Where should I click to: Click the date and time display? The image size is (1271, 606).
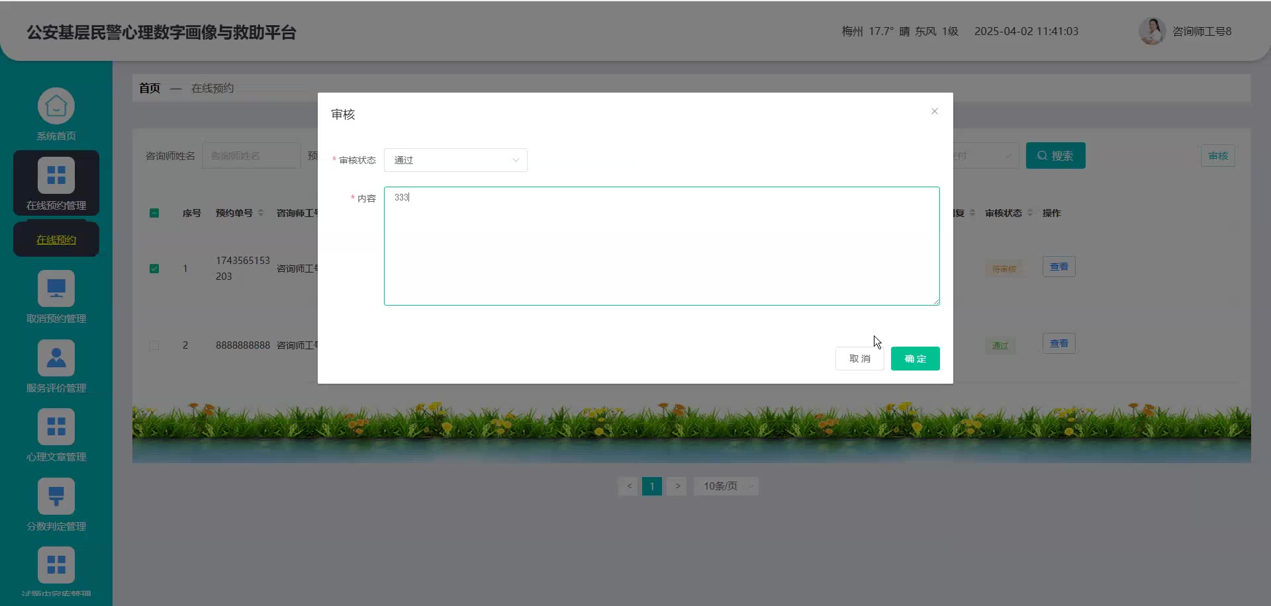pyautogui.click(x=1026, y=31)
